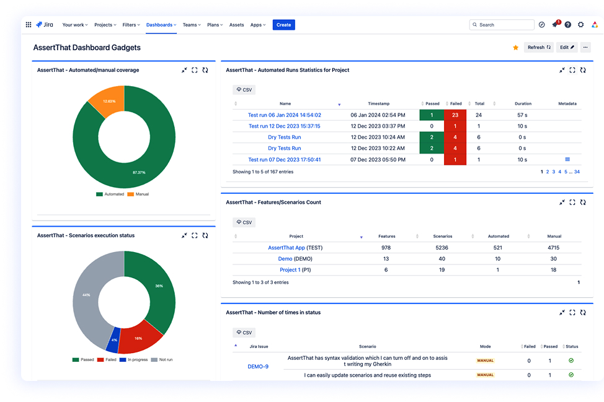Screen dimensions: 604x402
Task: Click the Search input field
Action: (501, 24)
